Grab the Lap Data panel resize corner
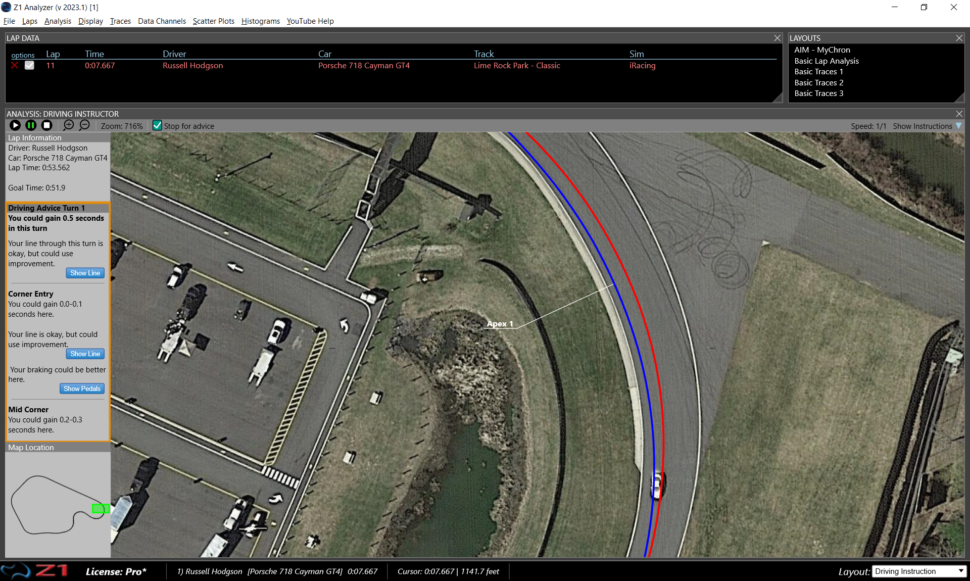Screen dimensions: 970x581 pos(778,98)
